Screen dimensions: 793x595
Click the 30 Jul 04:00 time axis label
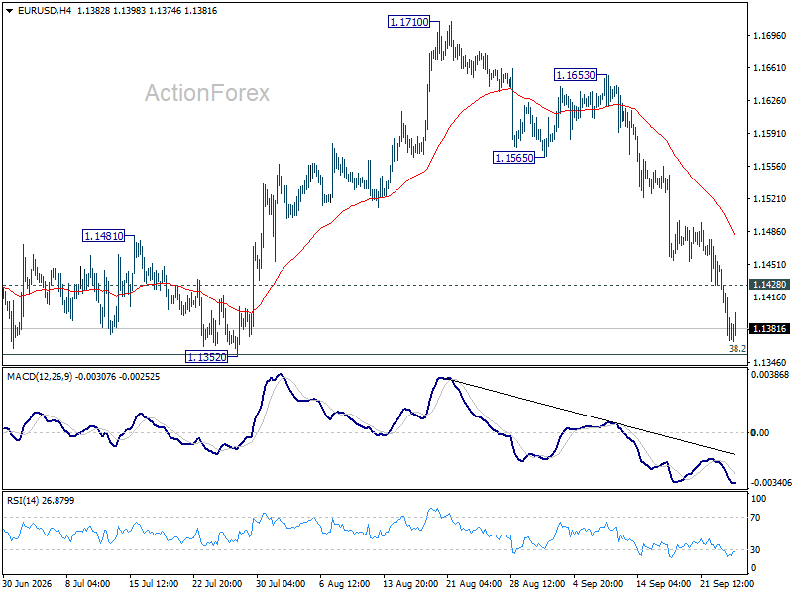[282, 583]
